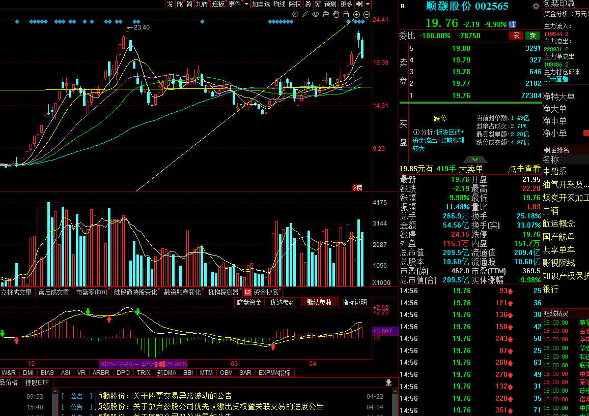Open 持股ETF tab

coord(37,382)
